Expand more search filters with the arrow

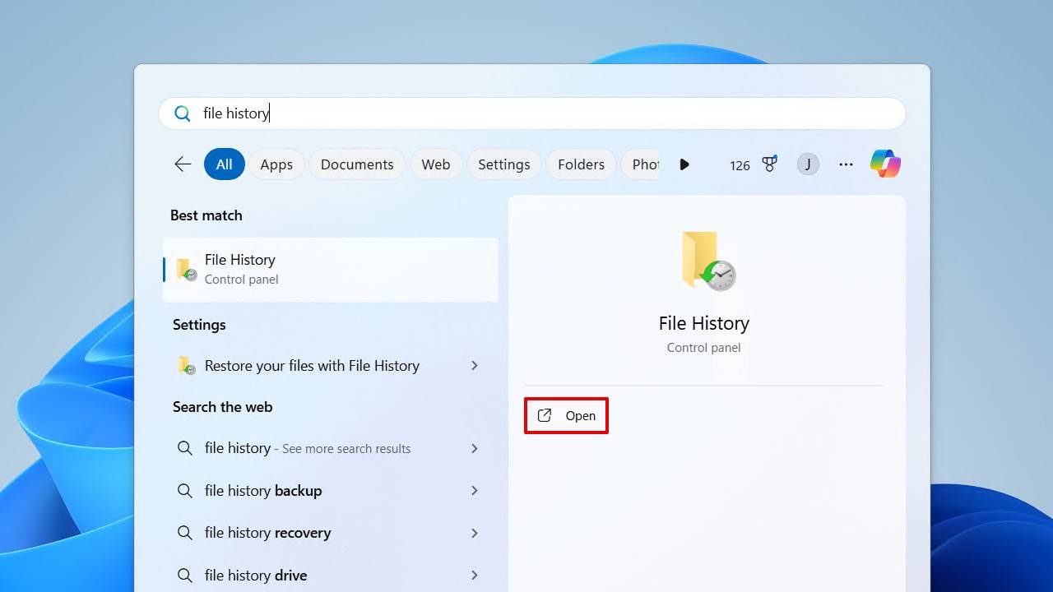pyautogui.click(x=684, y=164)
